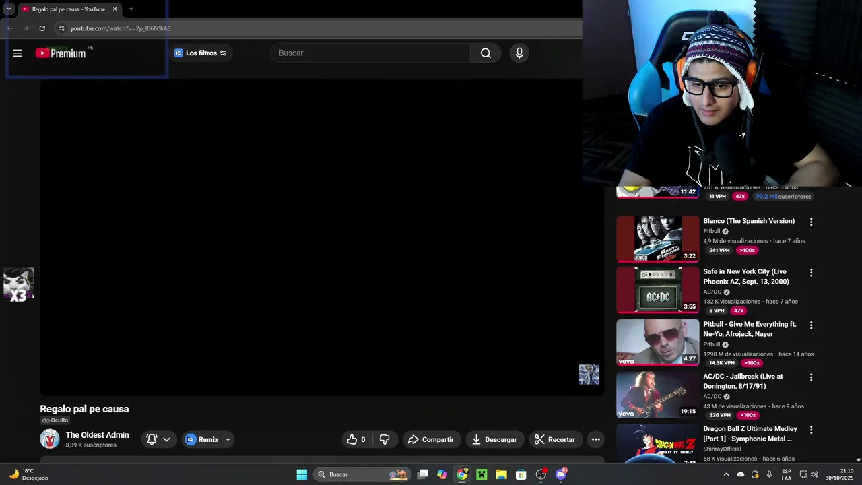This screenshot has height=485, width=862.
Task: Click the taskbar Buscar search box
Action: pyautogui.click(x=362, y=474)
